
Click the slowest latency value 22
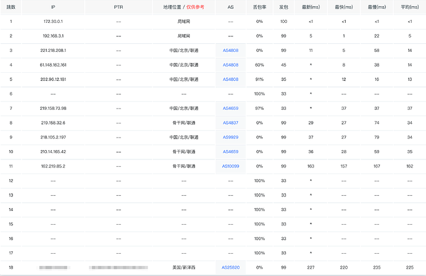coord(377,36)
